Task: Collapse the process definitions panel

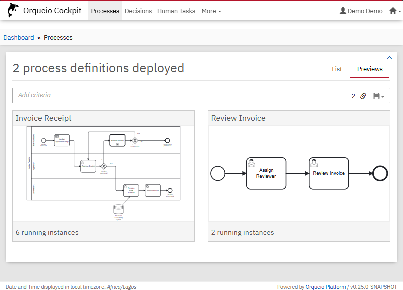Action: pyautogui.click(x=389, y=58)
